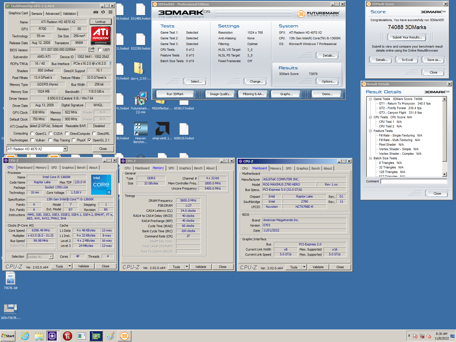456x342 pixels.
Task: Open Tools dropdown arrow in CPU-Z Mainboard window
Action: [x=304, y=267]
